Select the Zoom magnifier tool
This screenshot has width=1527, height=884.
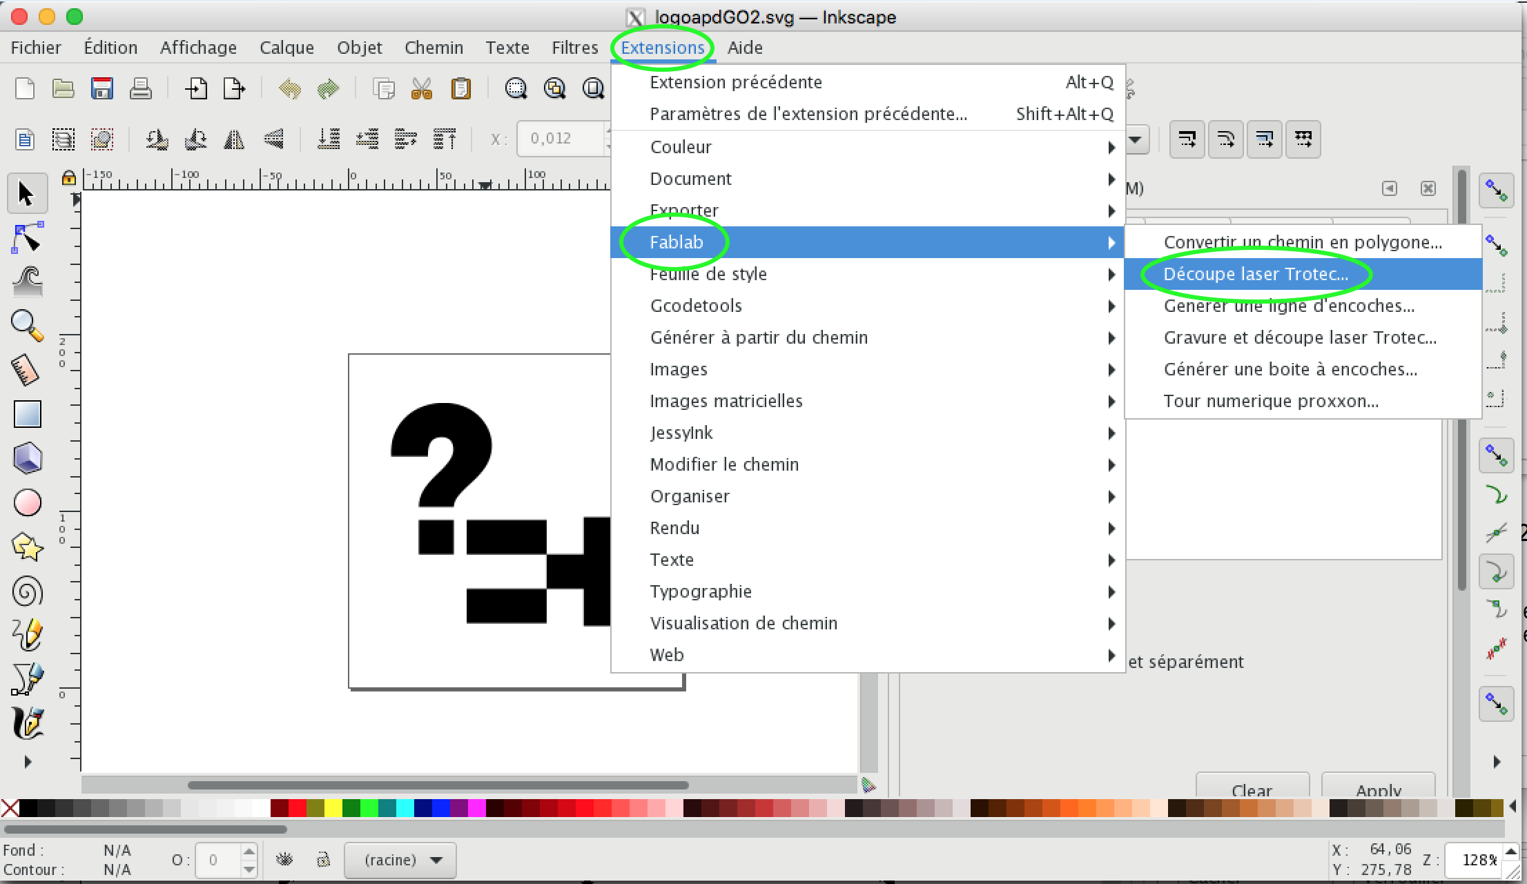(27, 326)
